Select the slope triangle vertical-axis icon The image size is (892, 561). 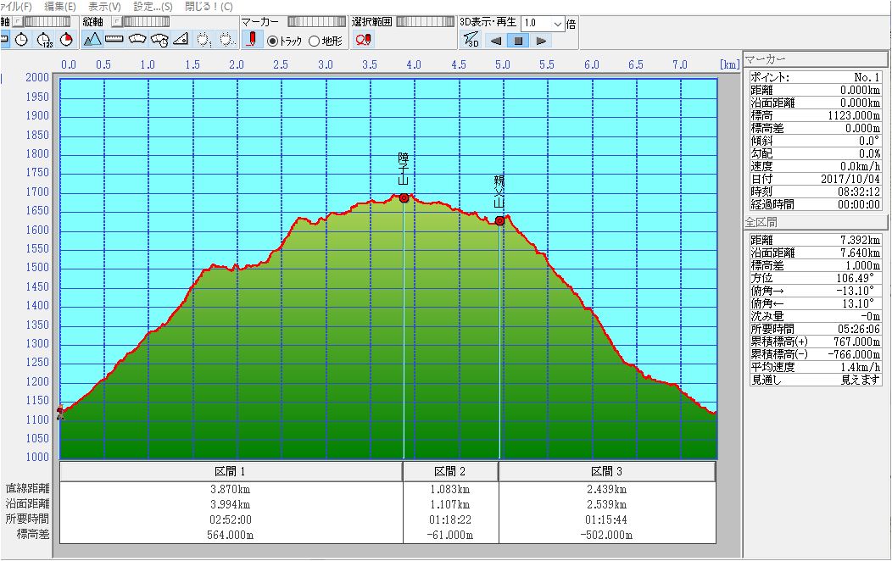click(x=181, y=40)
